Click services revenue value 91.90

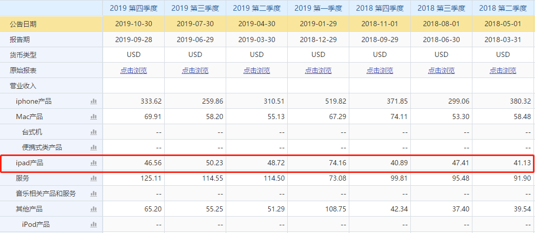click(x=522, y=178)
